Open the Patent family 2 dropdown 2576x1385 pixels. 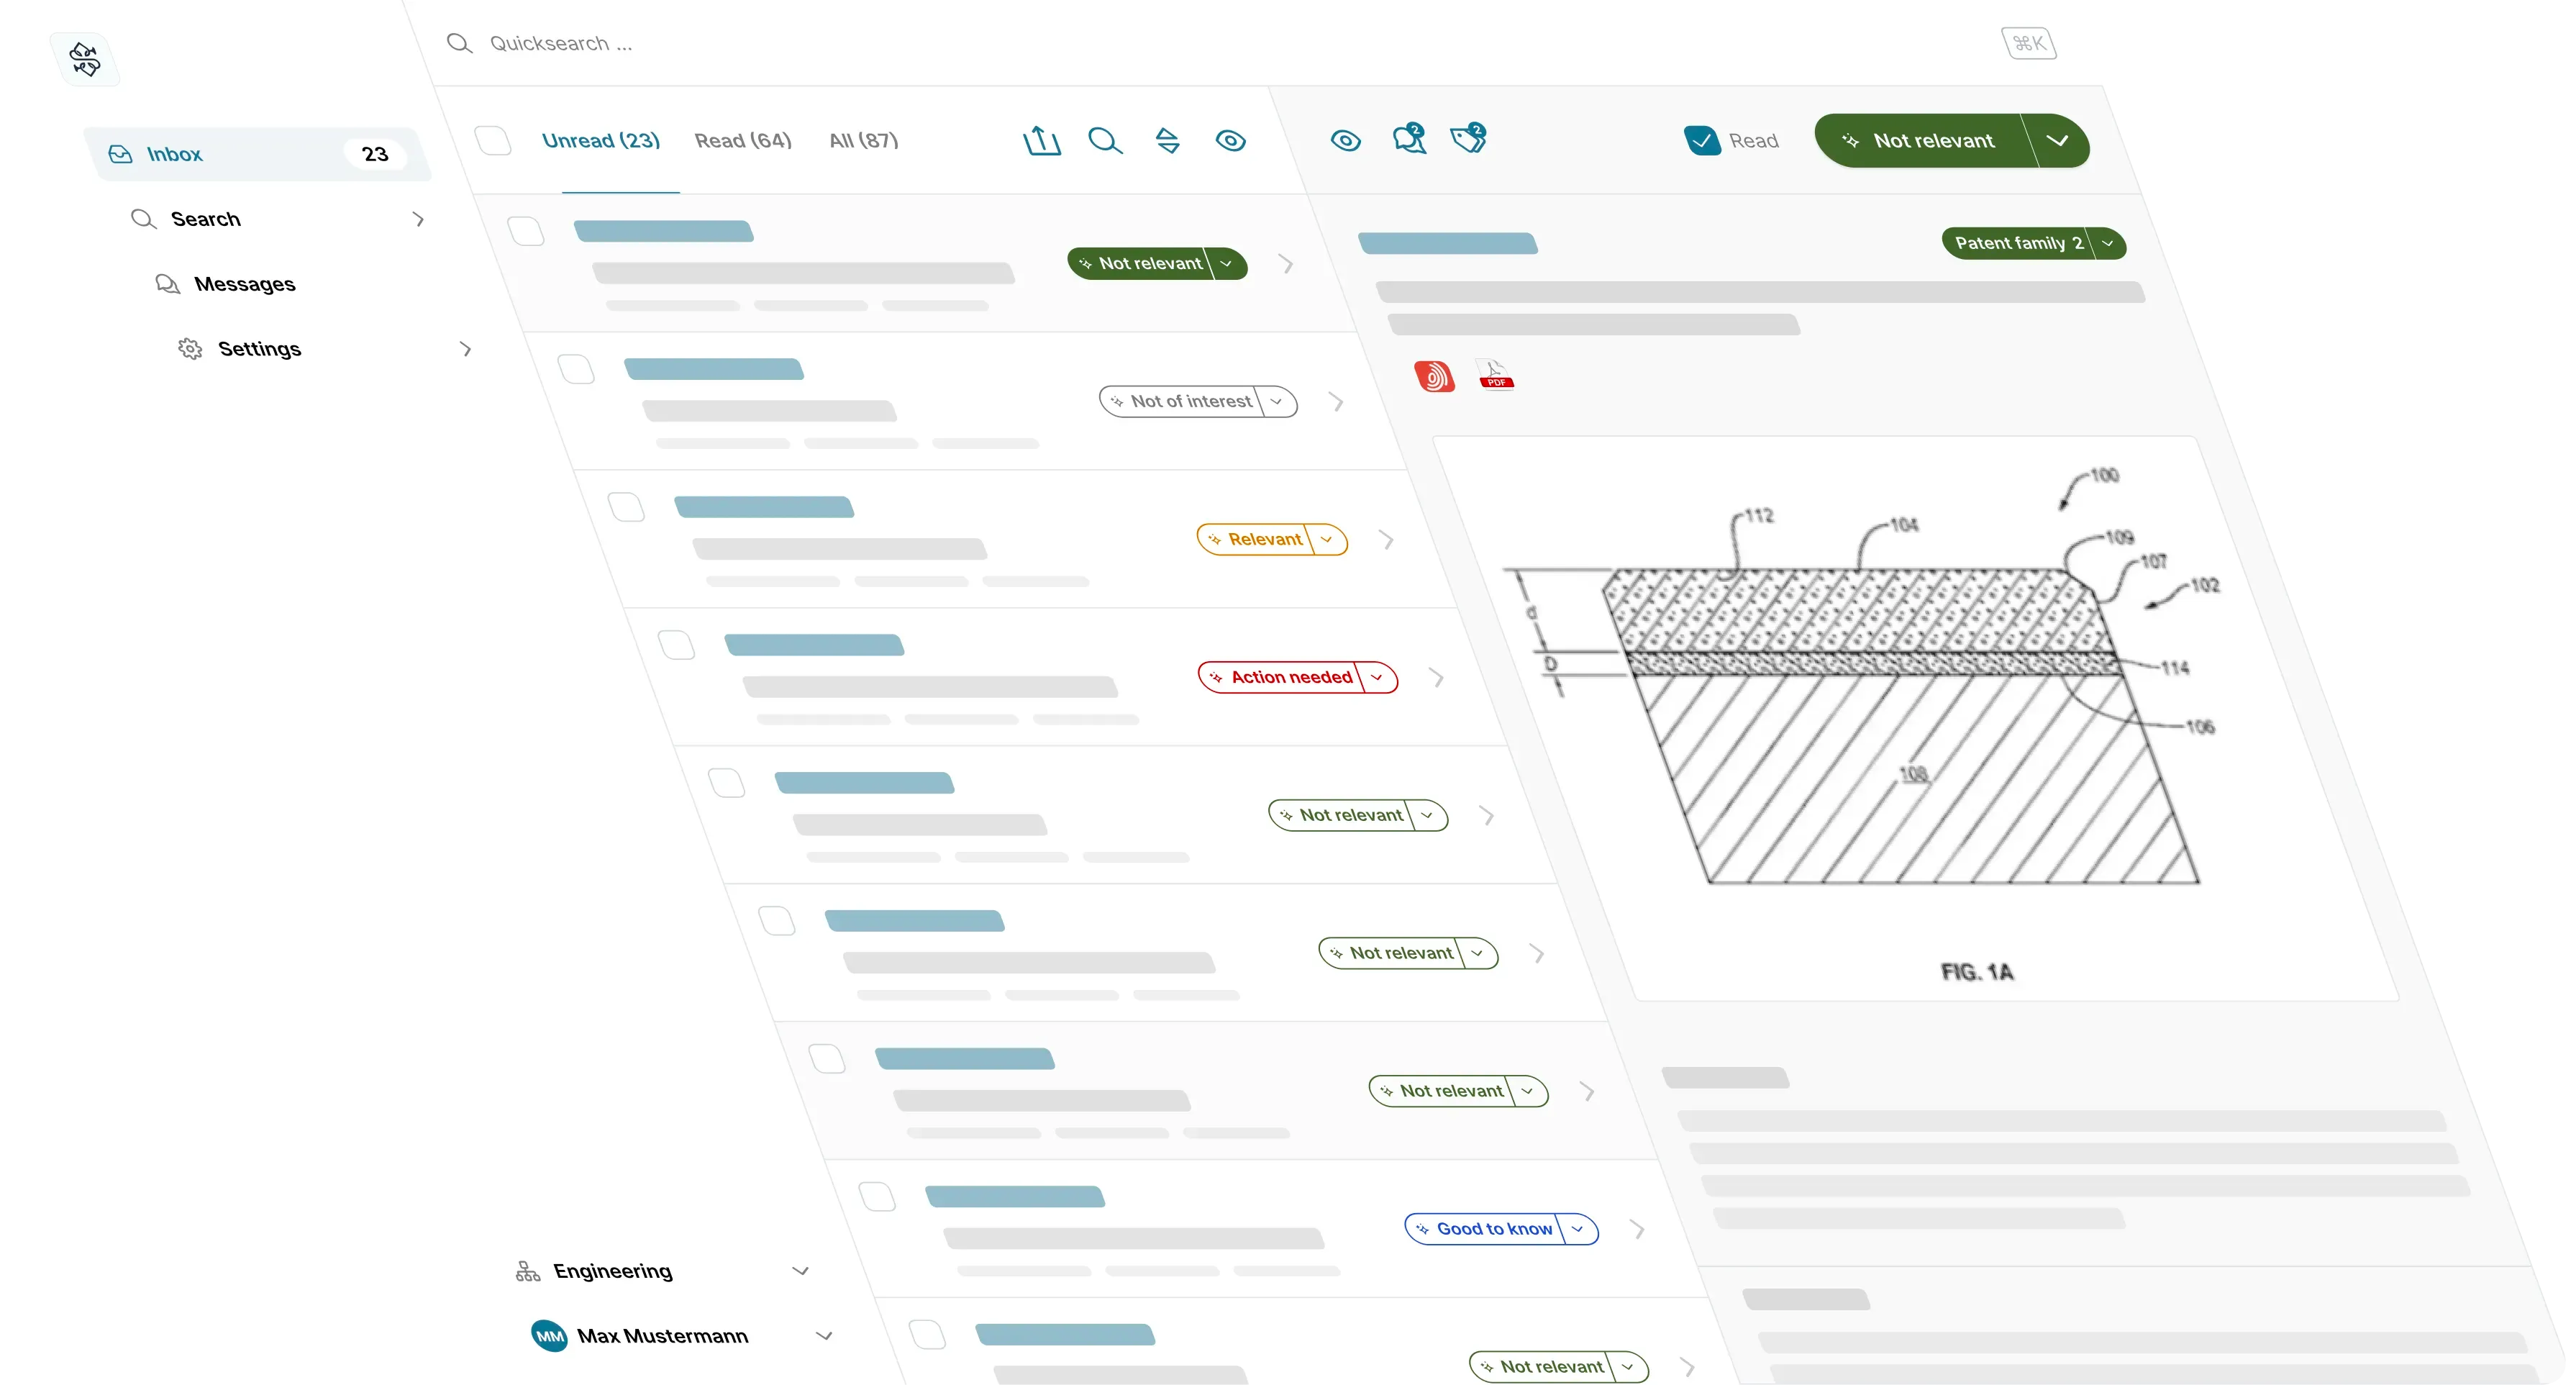pyautogui.click(x=2033, y=243)
